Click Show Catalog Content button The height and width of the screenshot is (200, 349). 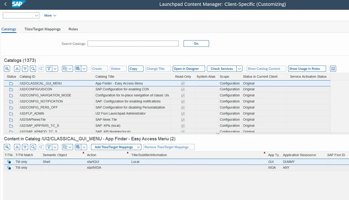pos(266,69)
